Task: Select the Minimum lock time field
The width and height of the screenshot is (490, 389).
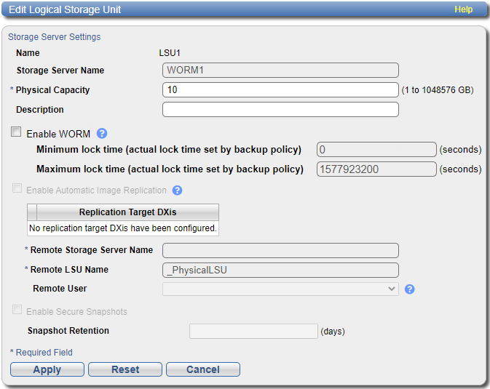Action: pyautogui.click(x=376, y=150)
